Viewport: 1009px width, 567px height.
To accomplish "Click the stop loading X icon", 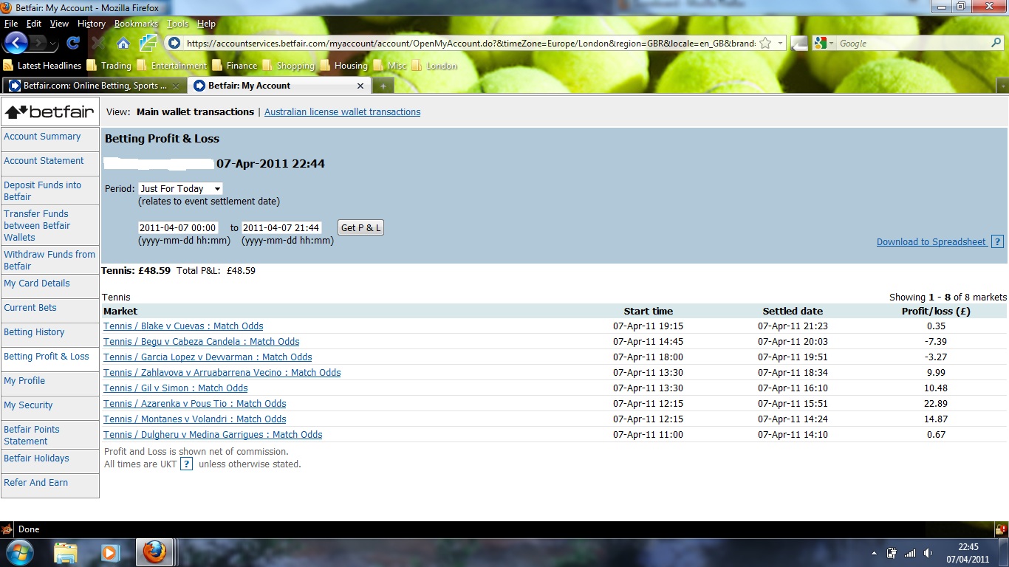I will click(98, 44).
